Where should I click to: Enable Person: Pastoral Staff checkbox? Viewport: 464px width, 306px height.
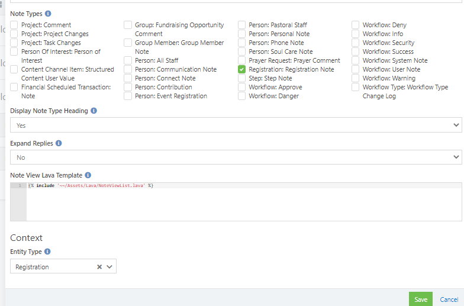[x=241, y=25]
